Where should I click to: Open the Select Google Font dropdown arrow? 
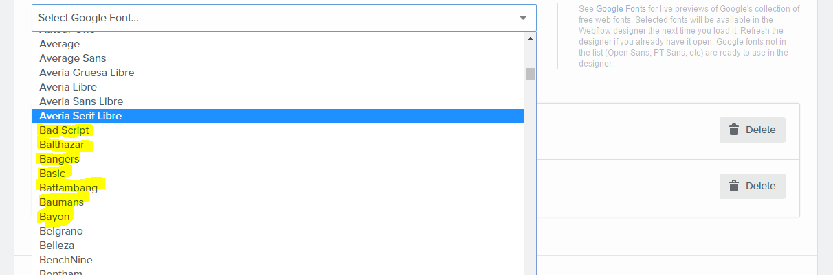[x=523, y=18]
